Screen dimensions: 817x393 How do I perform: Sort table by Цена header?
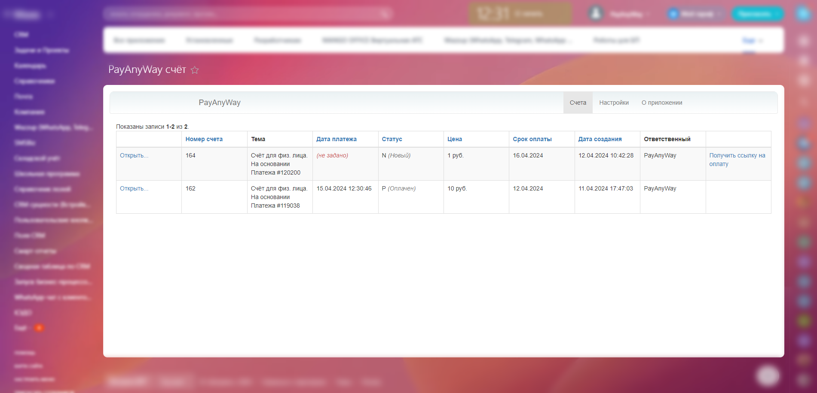click(454, 139)
